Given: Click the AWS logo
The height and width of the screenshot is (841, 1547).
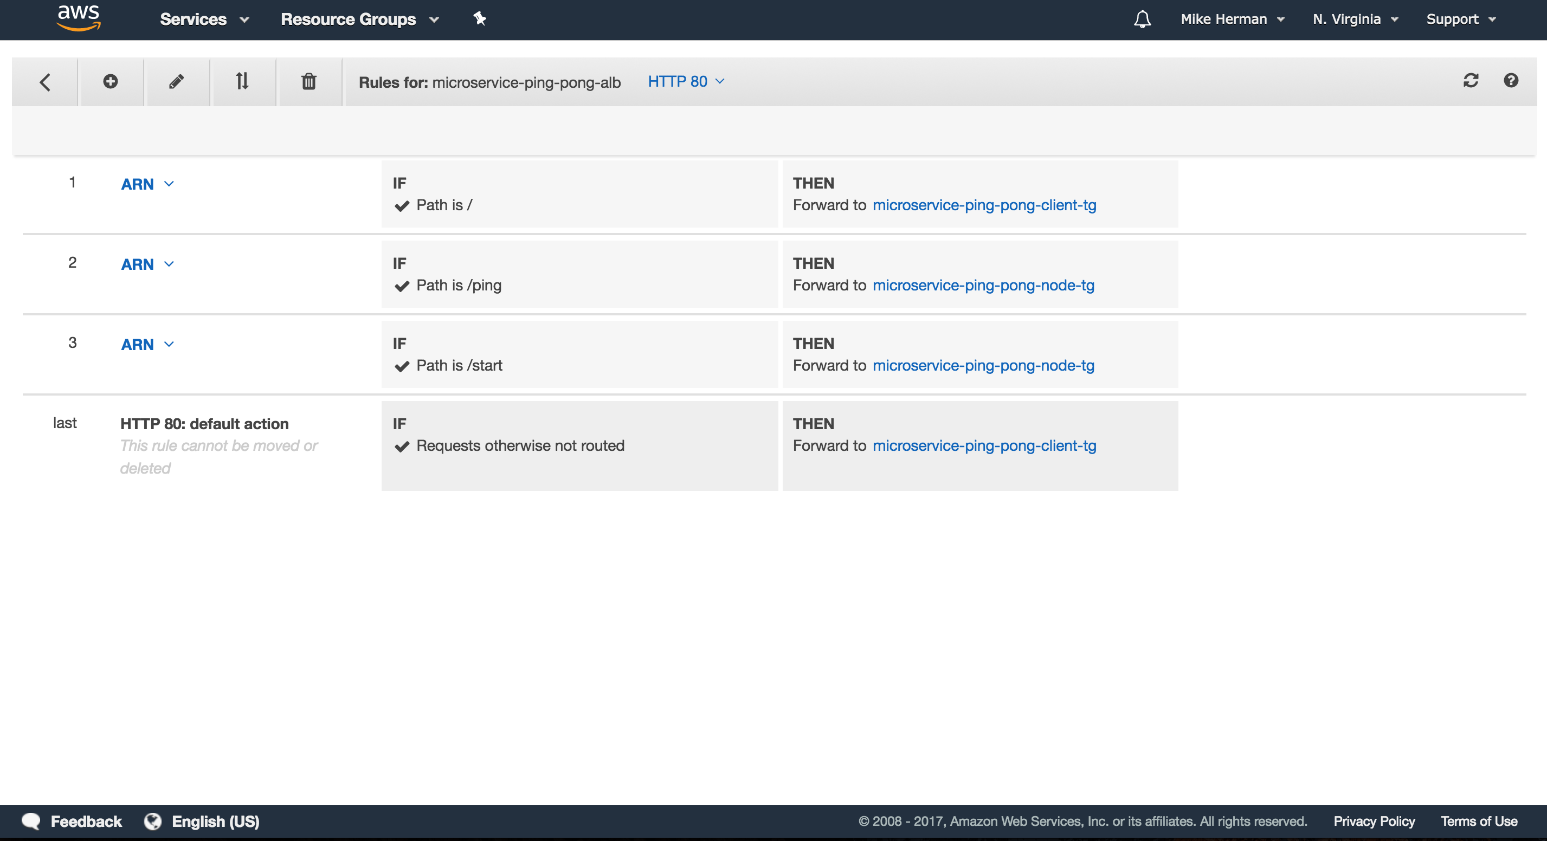Looking at the screenshot, I should point(78,17).
